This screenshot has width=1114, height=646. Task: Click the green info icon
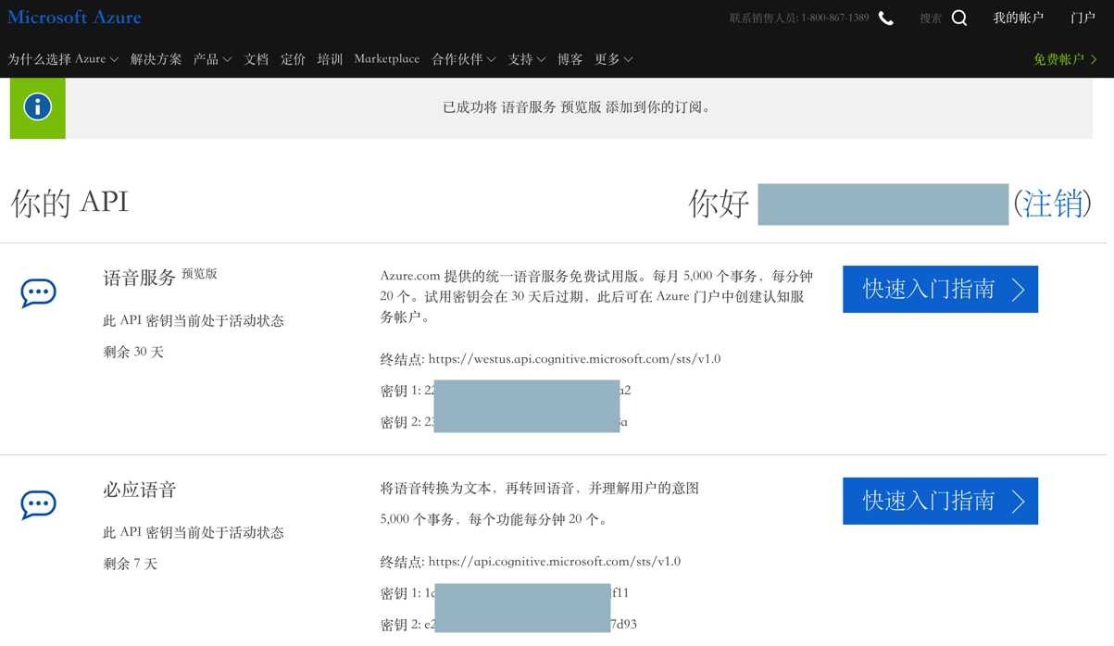(38, 107)
